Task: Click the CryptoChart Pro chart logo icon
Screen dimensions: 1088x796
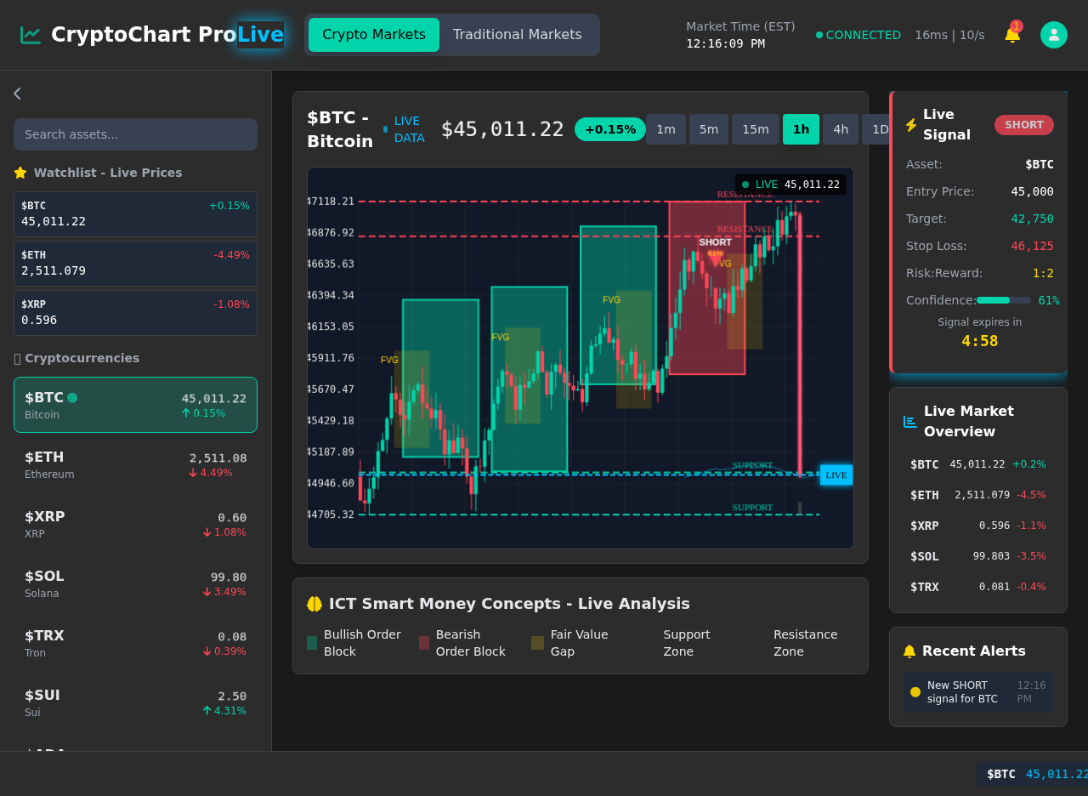Action: click(30, 34)
